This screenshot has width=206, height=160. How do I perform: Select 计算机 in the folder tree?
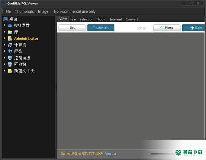tap(20, 45)
